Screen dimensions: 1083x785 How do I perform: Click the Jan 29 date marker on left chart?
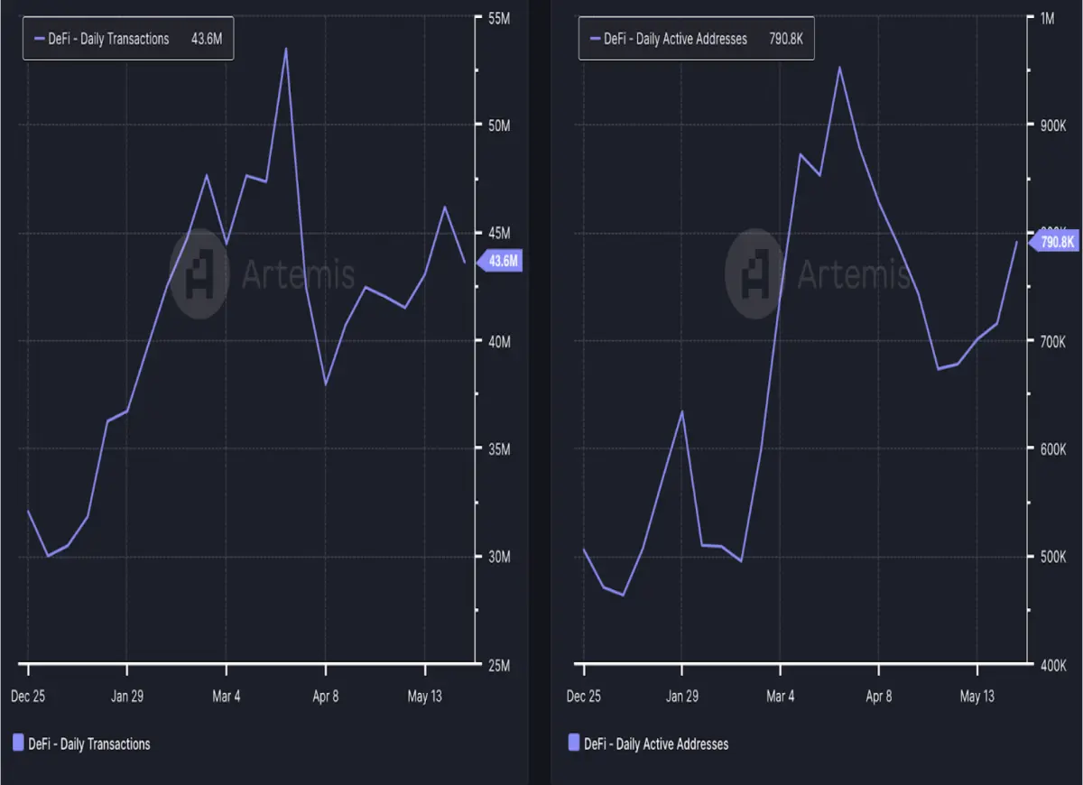(x=126, y=697)
